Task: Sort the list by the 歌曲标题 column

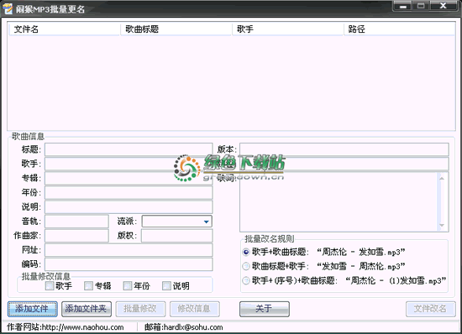Action: click(176, 29)
